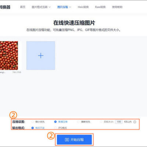Click the target size input showing 100
The width and height of the screenshot is (147, 147).
119,122
